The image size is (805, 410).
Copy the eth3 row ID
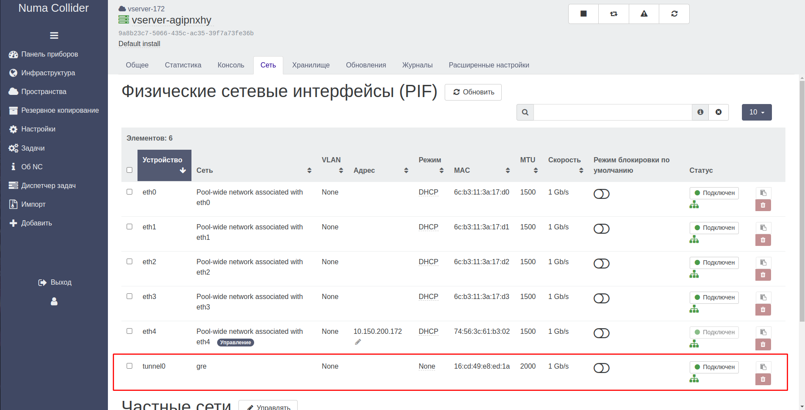(763, 297)
